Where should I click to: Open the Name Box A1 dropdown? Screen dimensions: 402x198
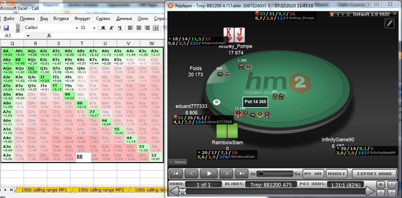pyautogui.click(x=28, y=36)
